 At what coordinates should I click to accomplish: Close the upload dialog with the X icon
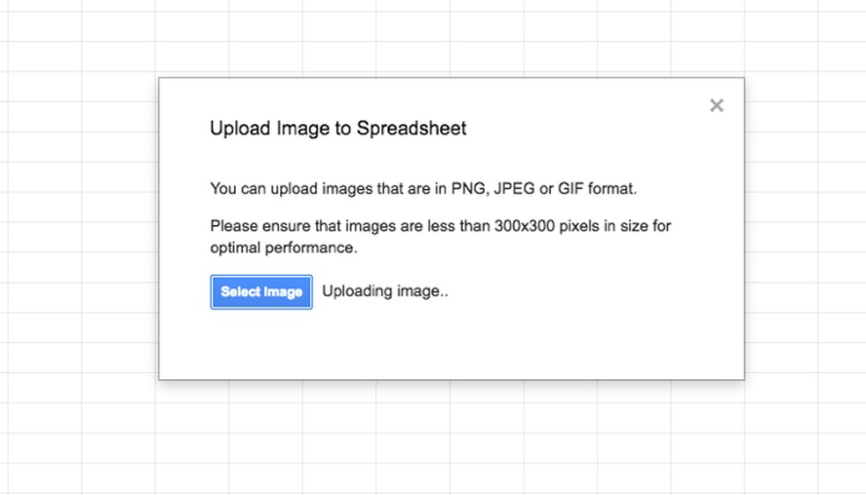[x=716, y=106]
